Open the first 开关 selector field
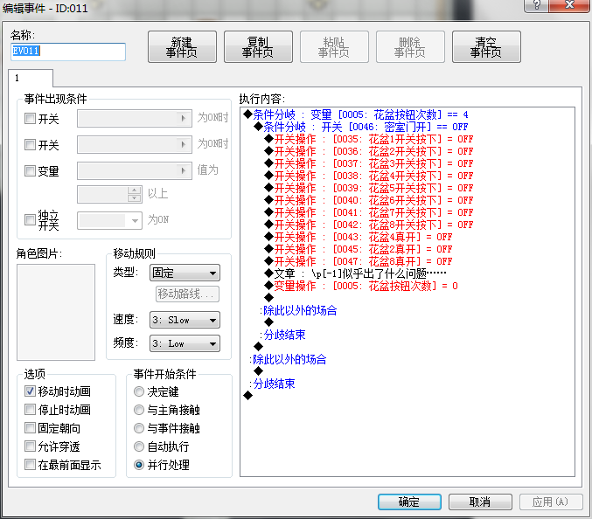Viewport: 592px width, 519px height. coord(135,119)
